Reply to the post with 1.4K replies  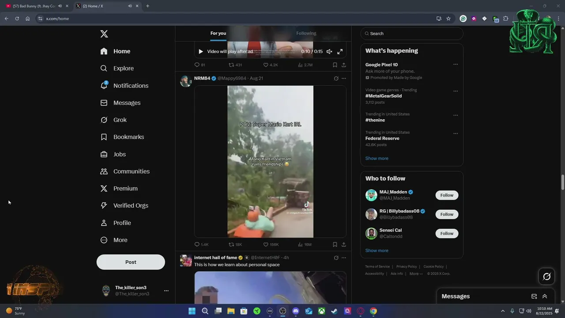click(x=201, y=244)
